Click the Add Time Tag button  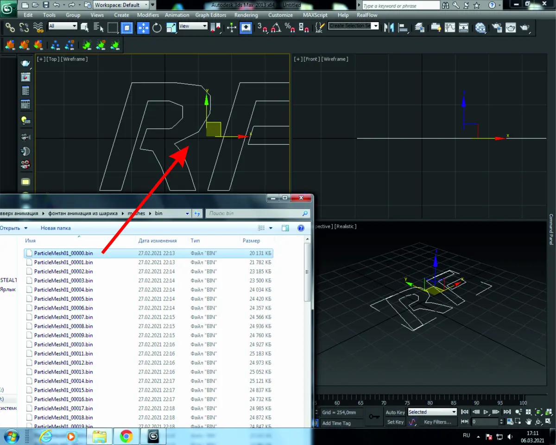[336, 423]
